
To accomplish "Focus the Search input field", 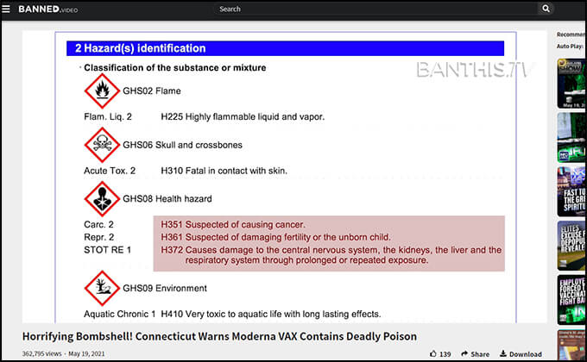I will 375,9.
